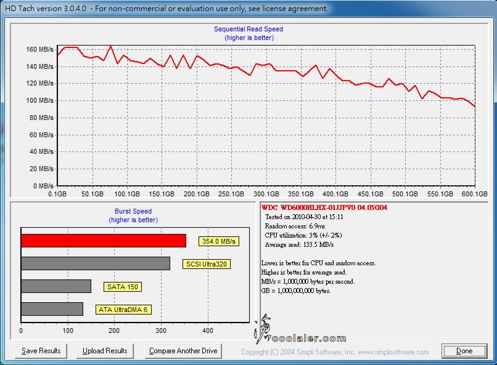
Task: Click 'Higher is better for average read' line
Action: click(304, 272)
